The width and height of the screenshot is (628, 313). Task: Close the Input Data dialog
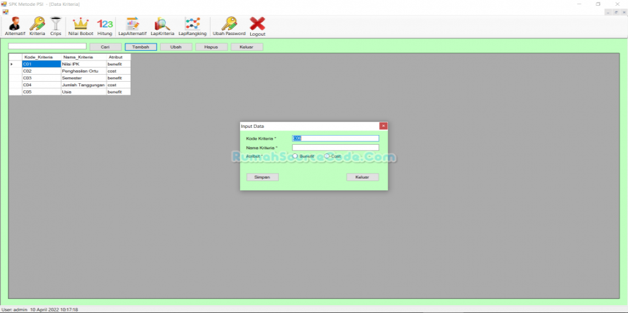pos(384,126)
